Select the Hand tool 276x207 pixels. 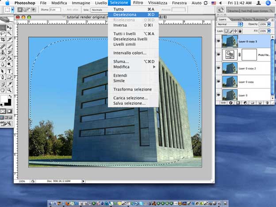tap(4, 89)
